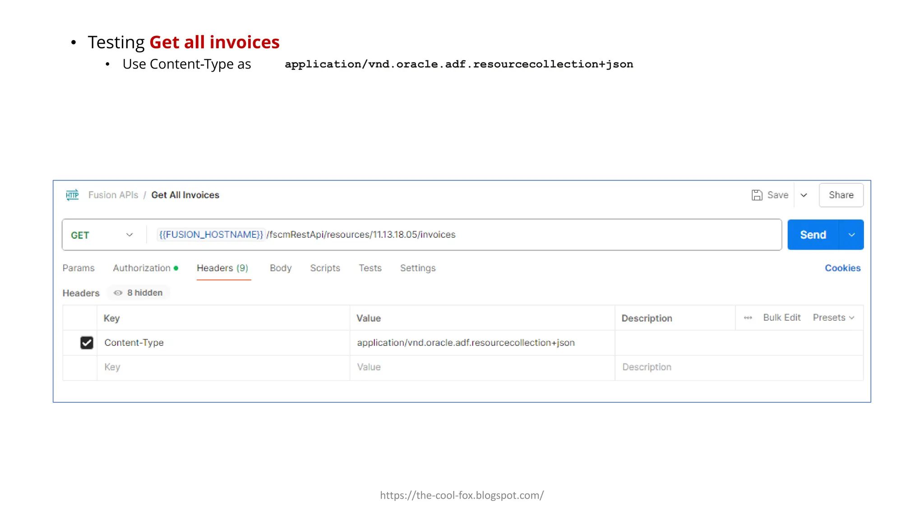Open the Presets dropdown
The height and width of the screenshot is (519, 924).
[x=833, y=318]
